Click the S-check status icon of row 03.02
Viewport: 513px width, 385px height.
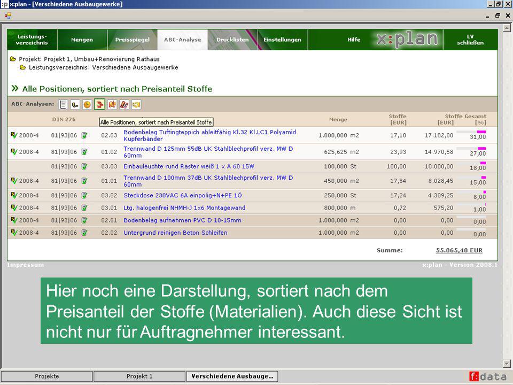pos(14,195)
